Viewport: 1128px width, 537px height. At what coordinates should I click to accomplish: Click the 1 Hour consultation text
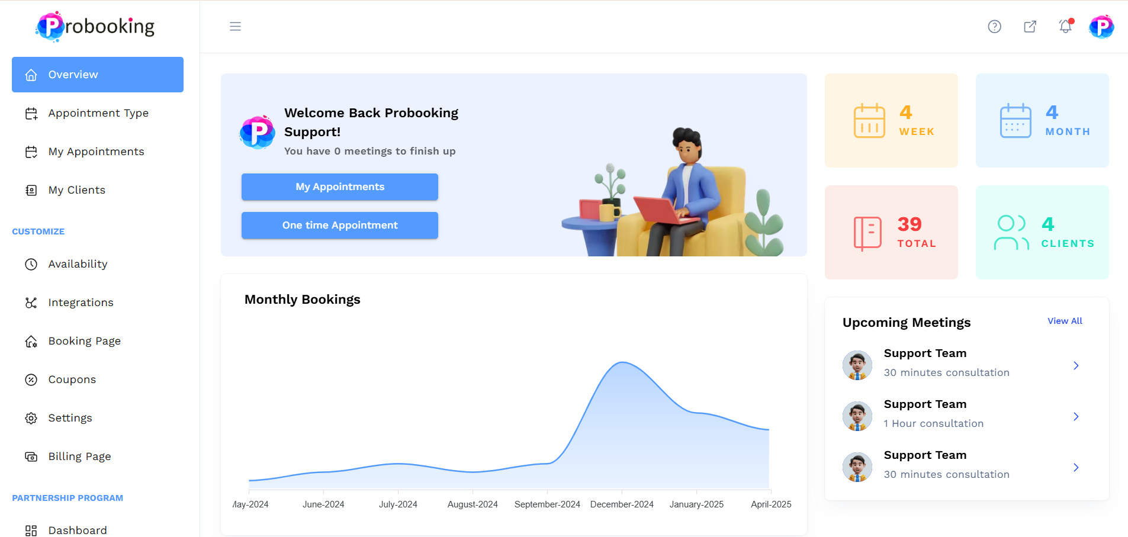point(934,423)
